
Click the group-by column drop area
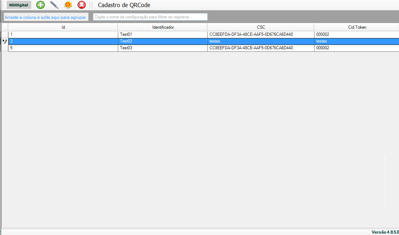pos(46,17)
